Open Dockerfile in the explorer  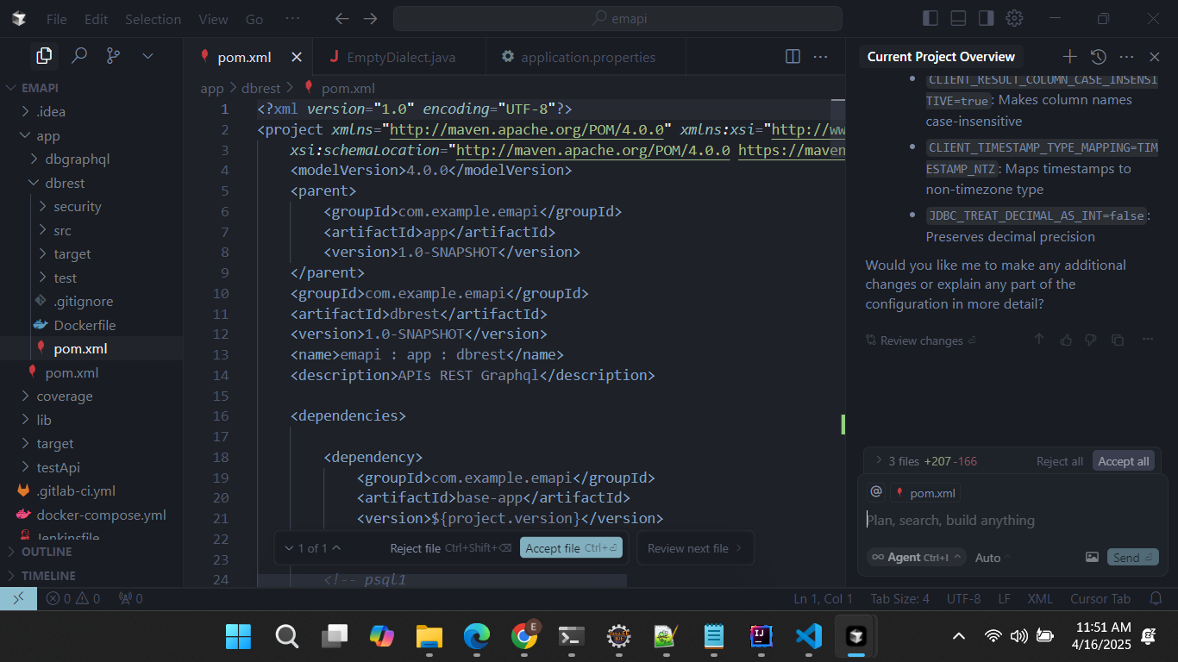[91, 325]
